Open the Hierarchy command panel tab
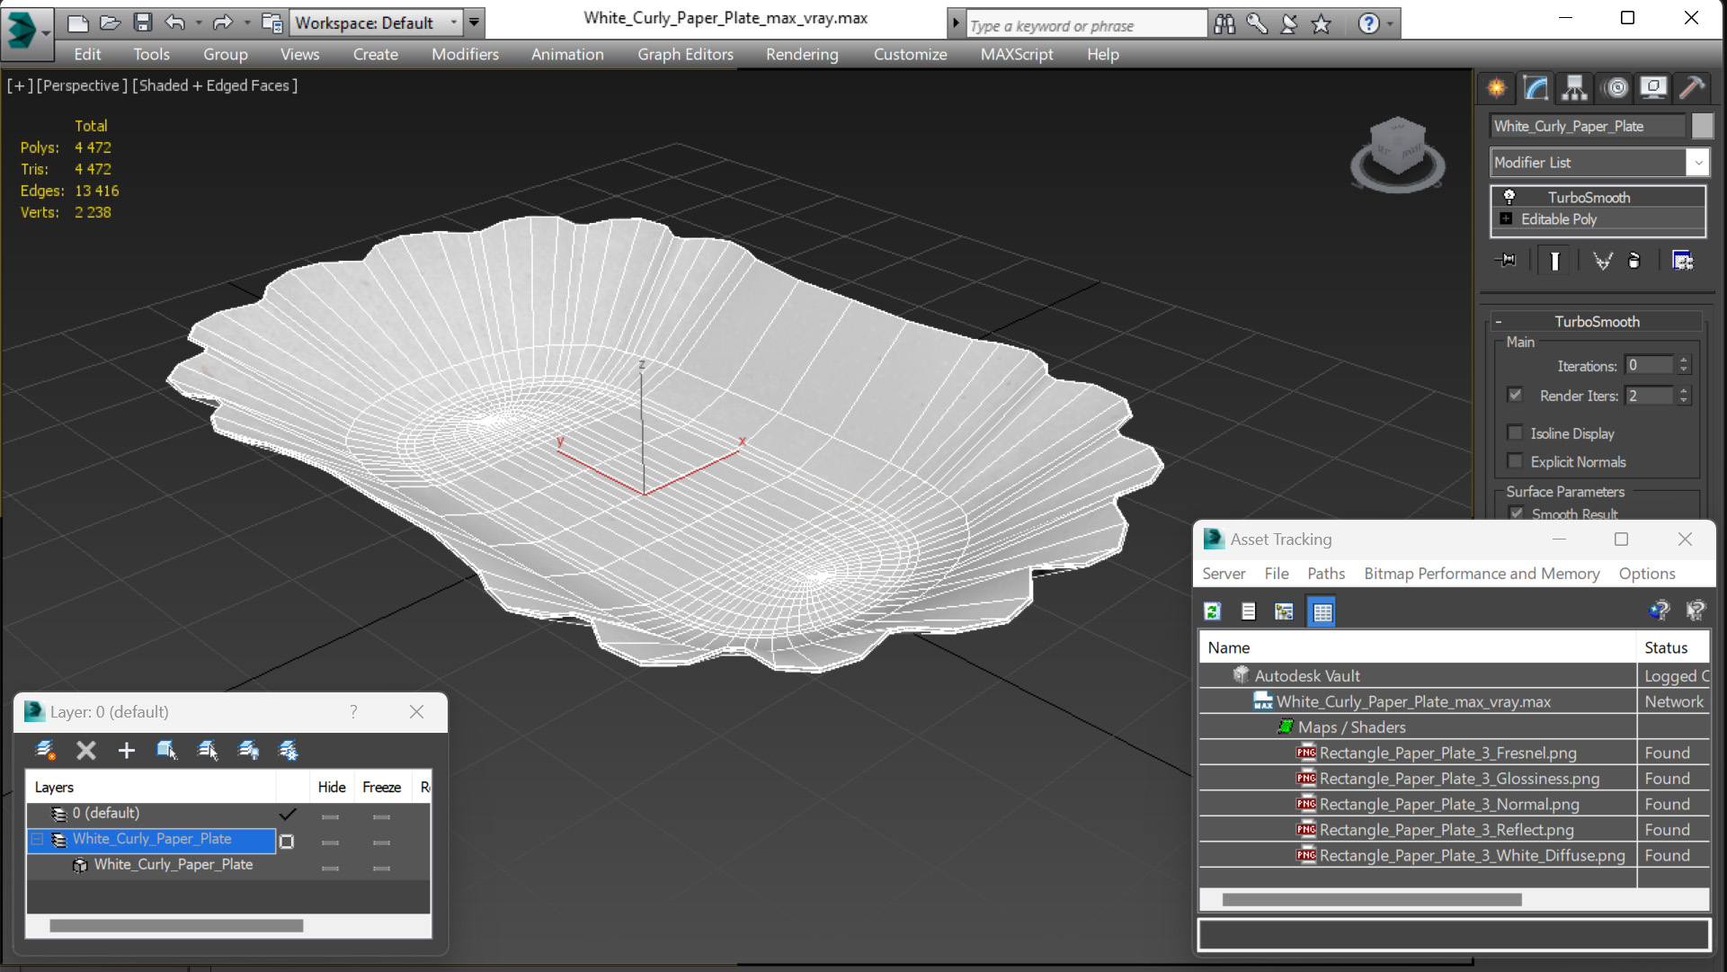This screenshot has width=1727, height=972. click(1574, 87)
